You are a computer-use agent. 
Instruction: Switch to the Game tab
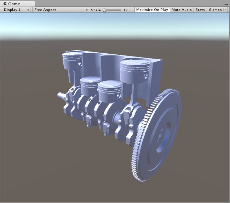click(13, 4)
